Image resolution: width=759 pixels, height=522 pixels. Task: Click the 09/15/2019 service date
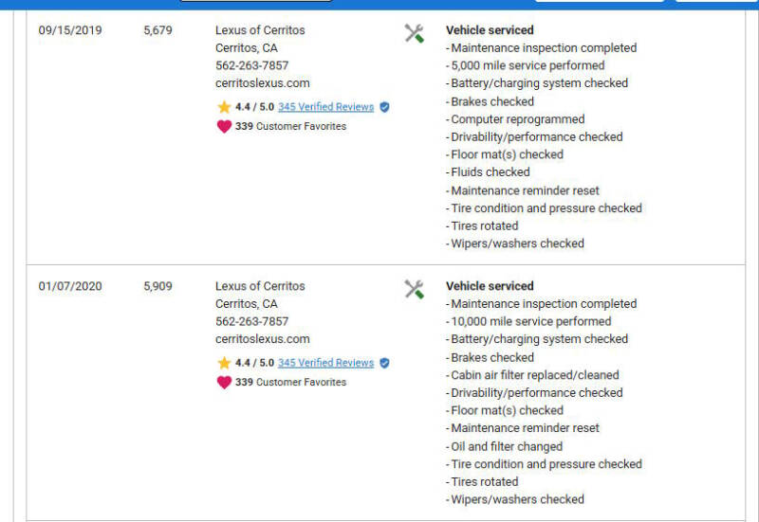pyautogui.click(x=70, y=30)
